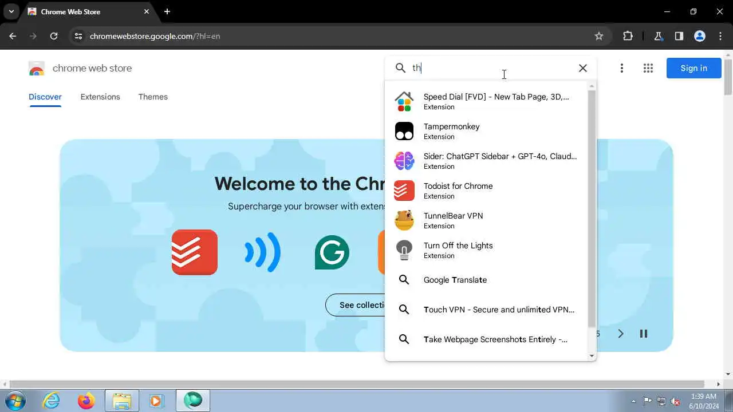733x412 pixels.
Task: Open Chrome Labs flask icon
Action: 659,36
